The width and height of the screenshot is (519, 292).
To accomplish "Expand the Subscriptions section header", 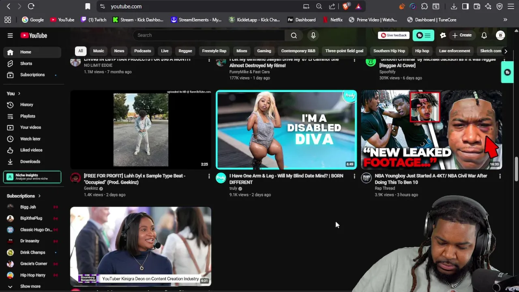I will click(x=24, y=196).
